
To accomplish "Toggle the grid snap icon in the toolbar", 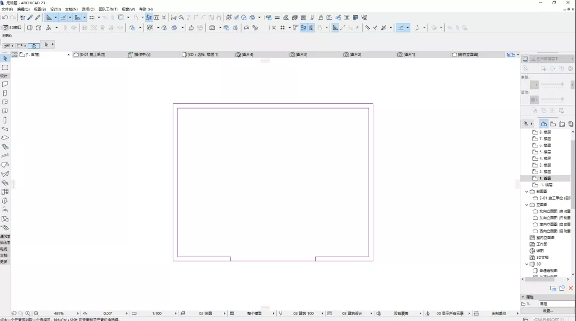I will pos(92,18).
